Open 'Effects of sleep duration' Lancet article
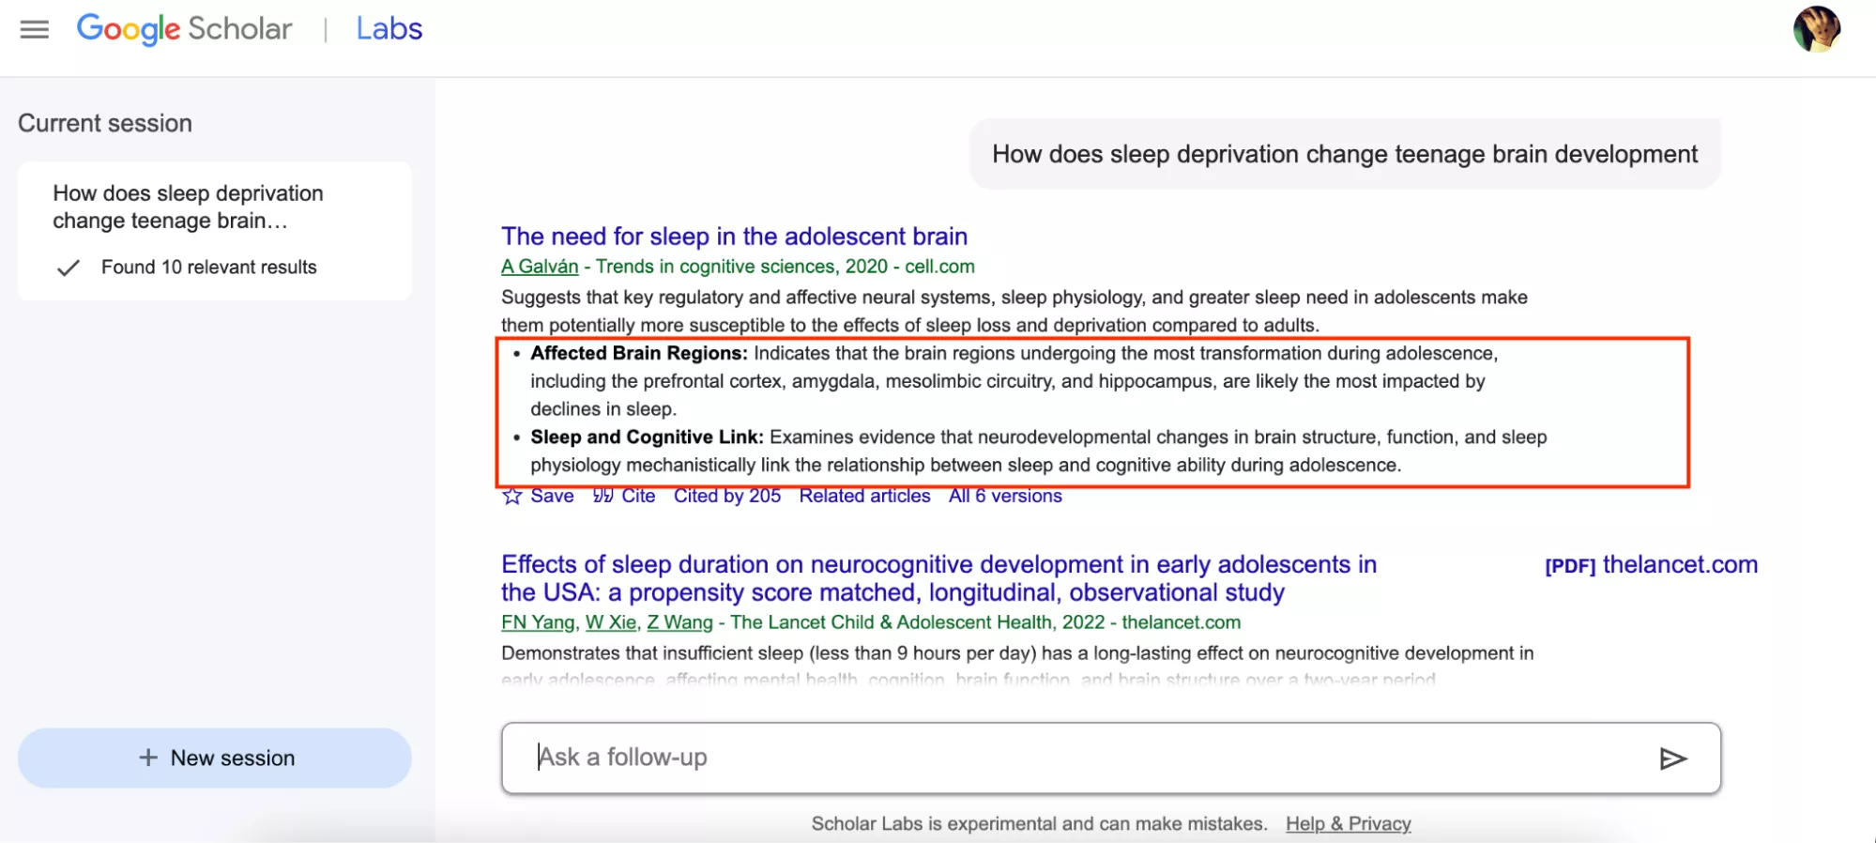The width and height of the screenshot is (1876, 843). point(938,578)
